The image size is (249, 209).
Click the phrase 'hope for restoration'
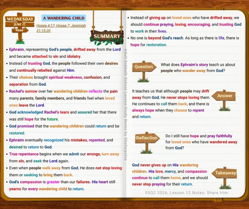[148, 45]
